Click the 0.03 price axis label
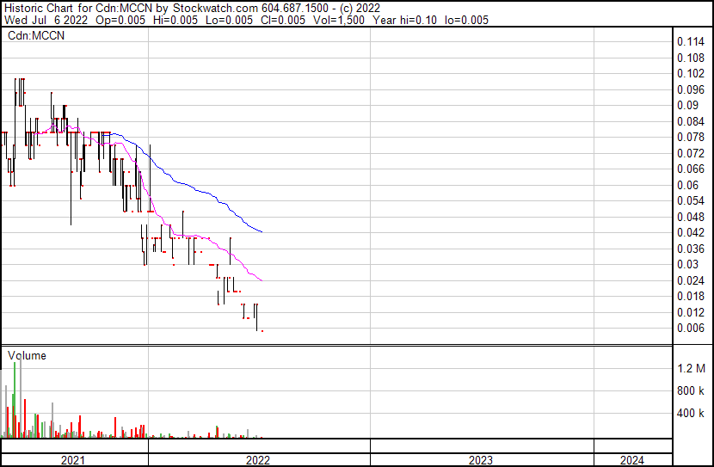The width and height of the screenshot is (714, 467). [687, 264]
